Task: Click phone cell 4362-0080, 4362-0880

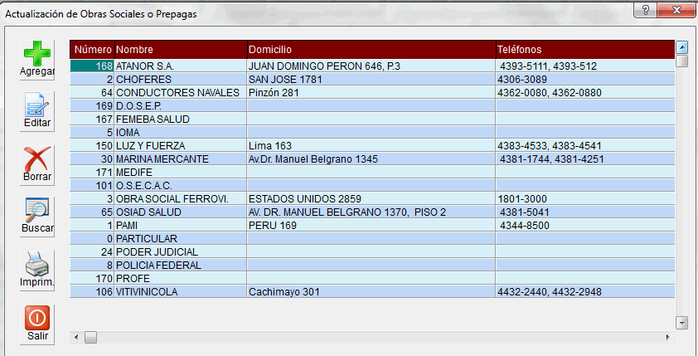Action: pos(585,93)
